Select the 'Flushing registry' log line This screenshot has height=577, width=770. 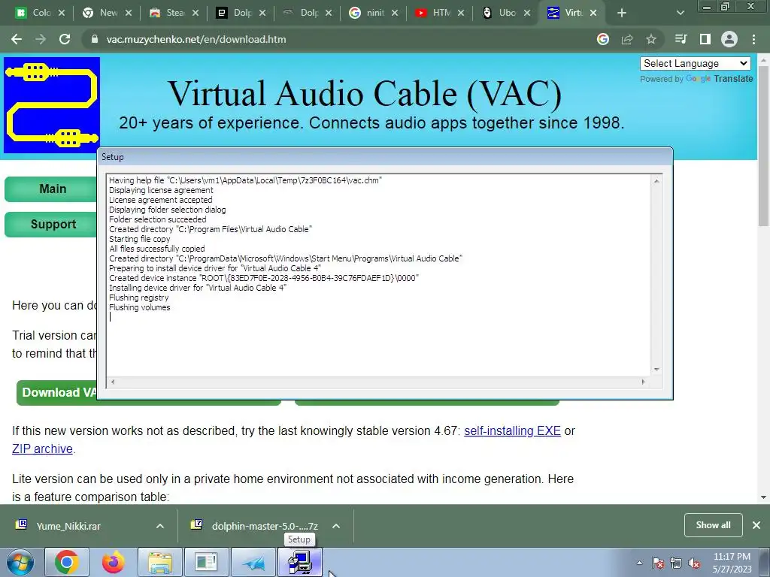(138, 298)
